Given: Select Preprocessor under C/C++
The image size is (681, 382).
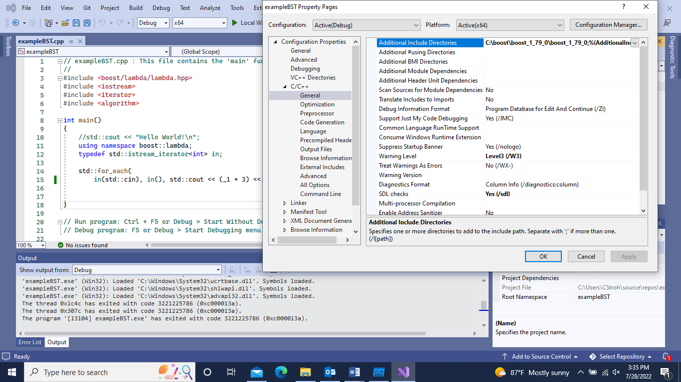Looking at the screenshot, I should coord(317,113).
